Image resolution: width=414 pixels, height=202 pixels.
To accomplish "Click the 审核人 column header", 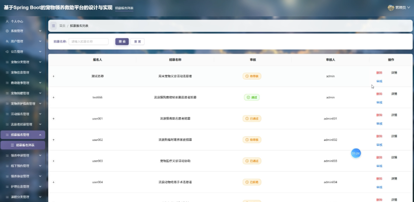I will [330, 60].
